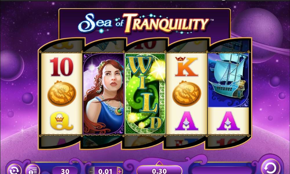This screenshot has width=290, height=174.
Task: Click the purple A on fifth reel
Action: pos(228,121)
